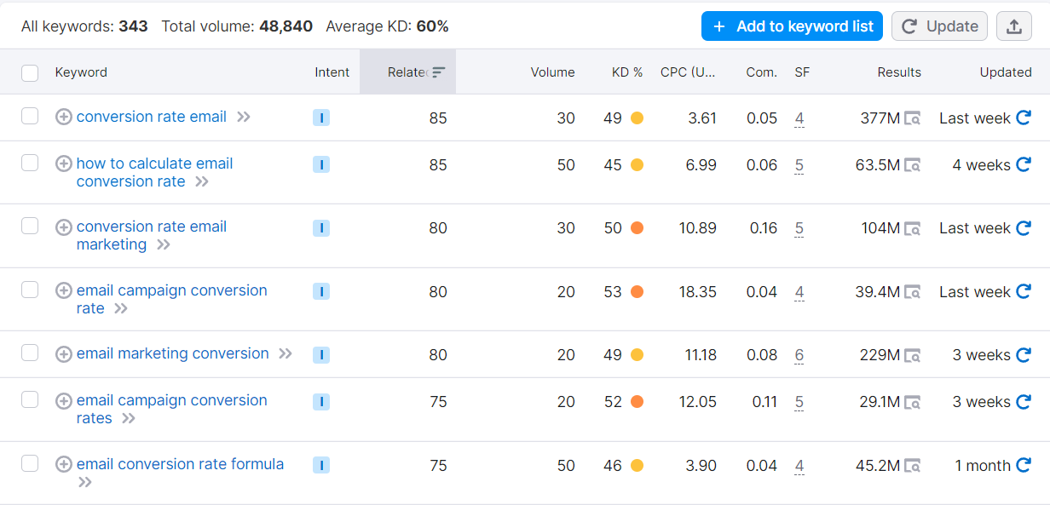Image resolution: width=1050 pixels, height=505 pixels.
Task: Click plus icon beside 'email marketing conversion'
Action: coord(63,354)
